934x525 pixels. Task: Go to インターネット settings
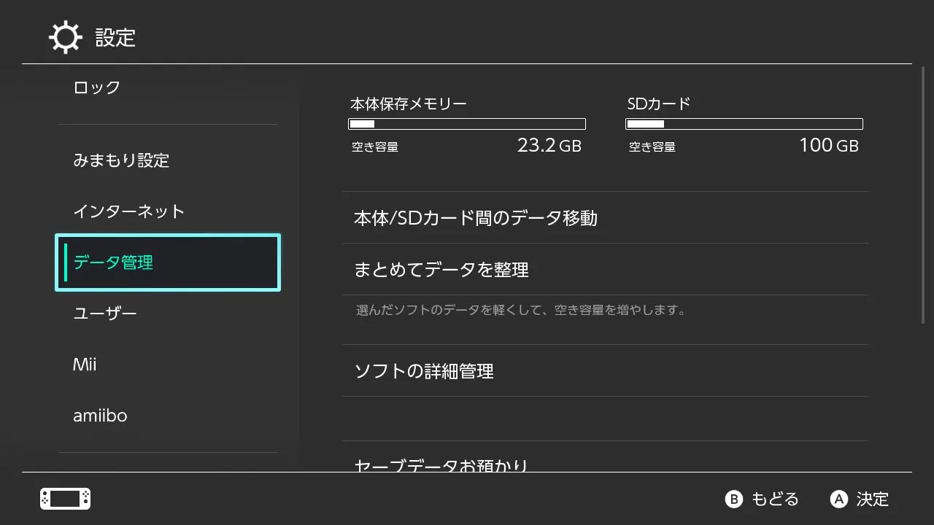(x=128, y=211)
